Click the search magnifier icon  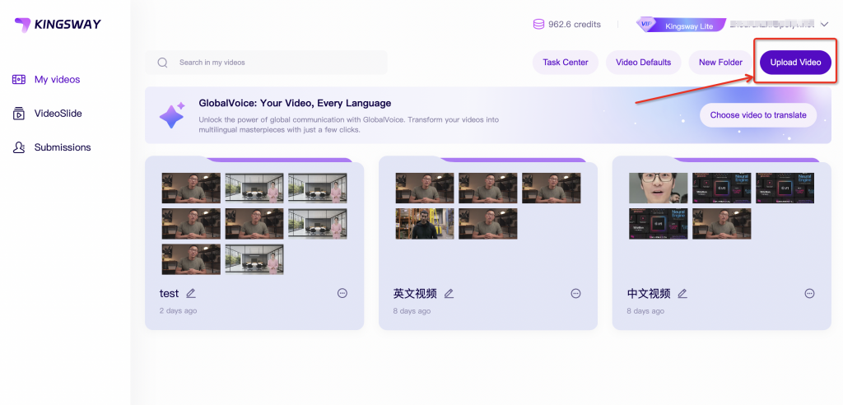[x=162, y=63]
